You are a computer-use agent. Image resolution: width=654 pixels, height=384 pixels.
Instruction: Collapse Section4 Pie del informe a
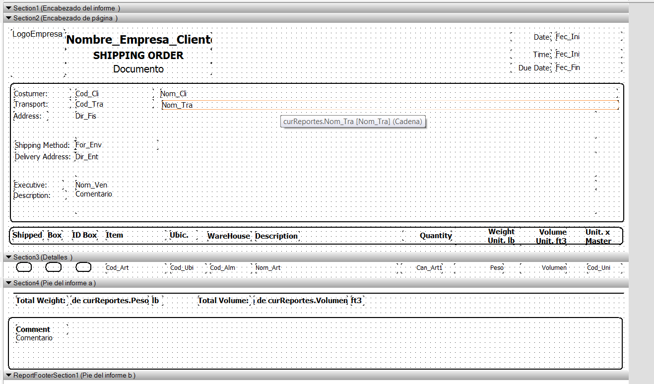8,283
